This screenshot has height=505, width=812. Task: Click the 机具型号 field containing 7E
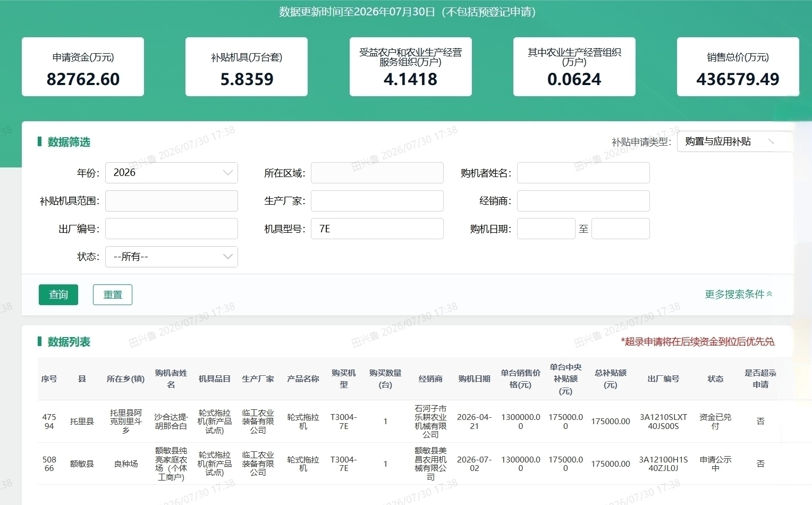click(x=377, y=229)
